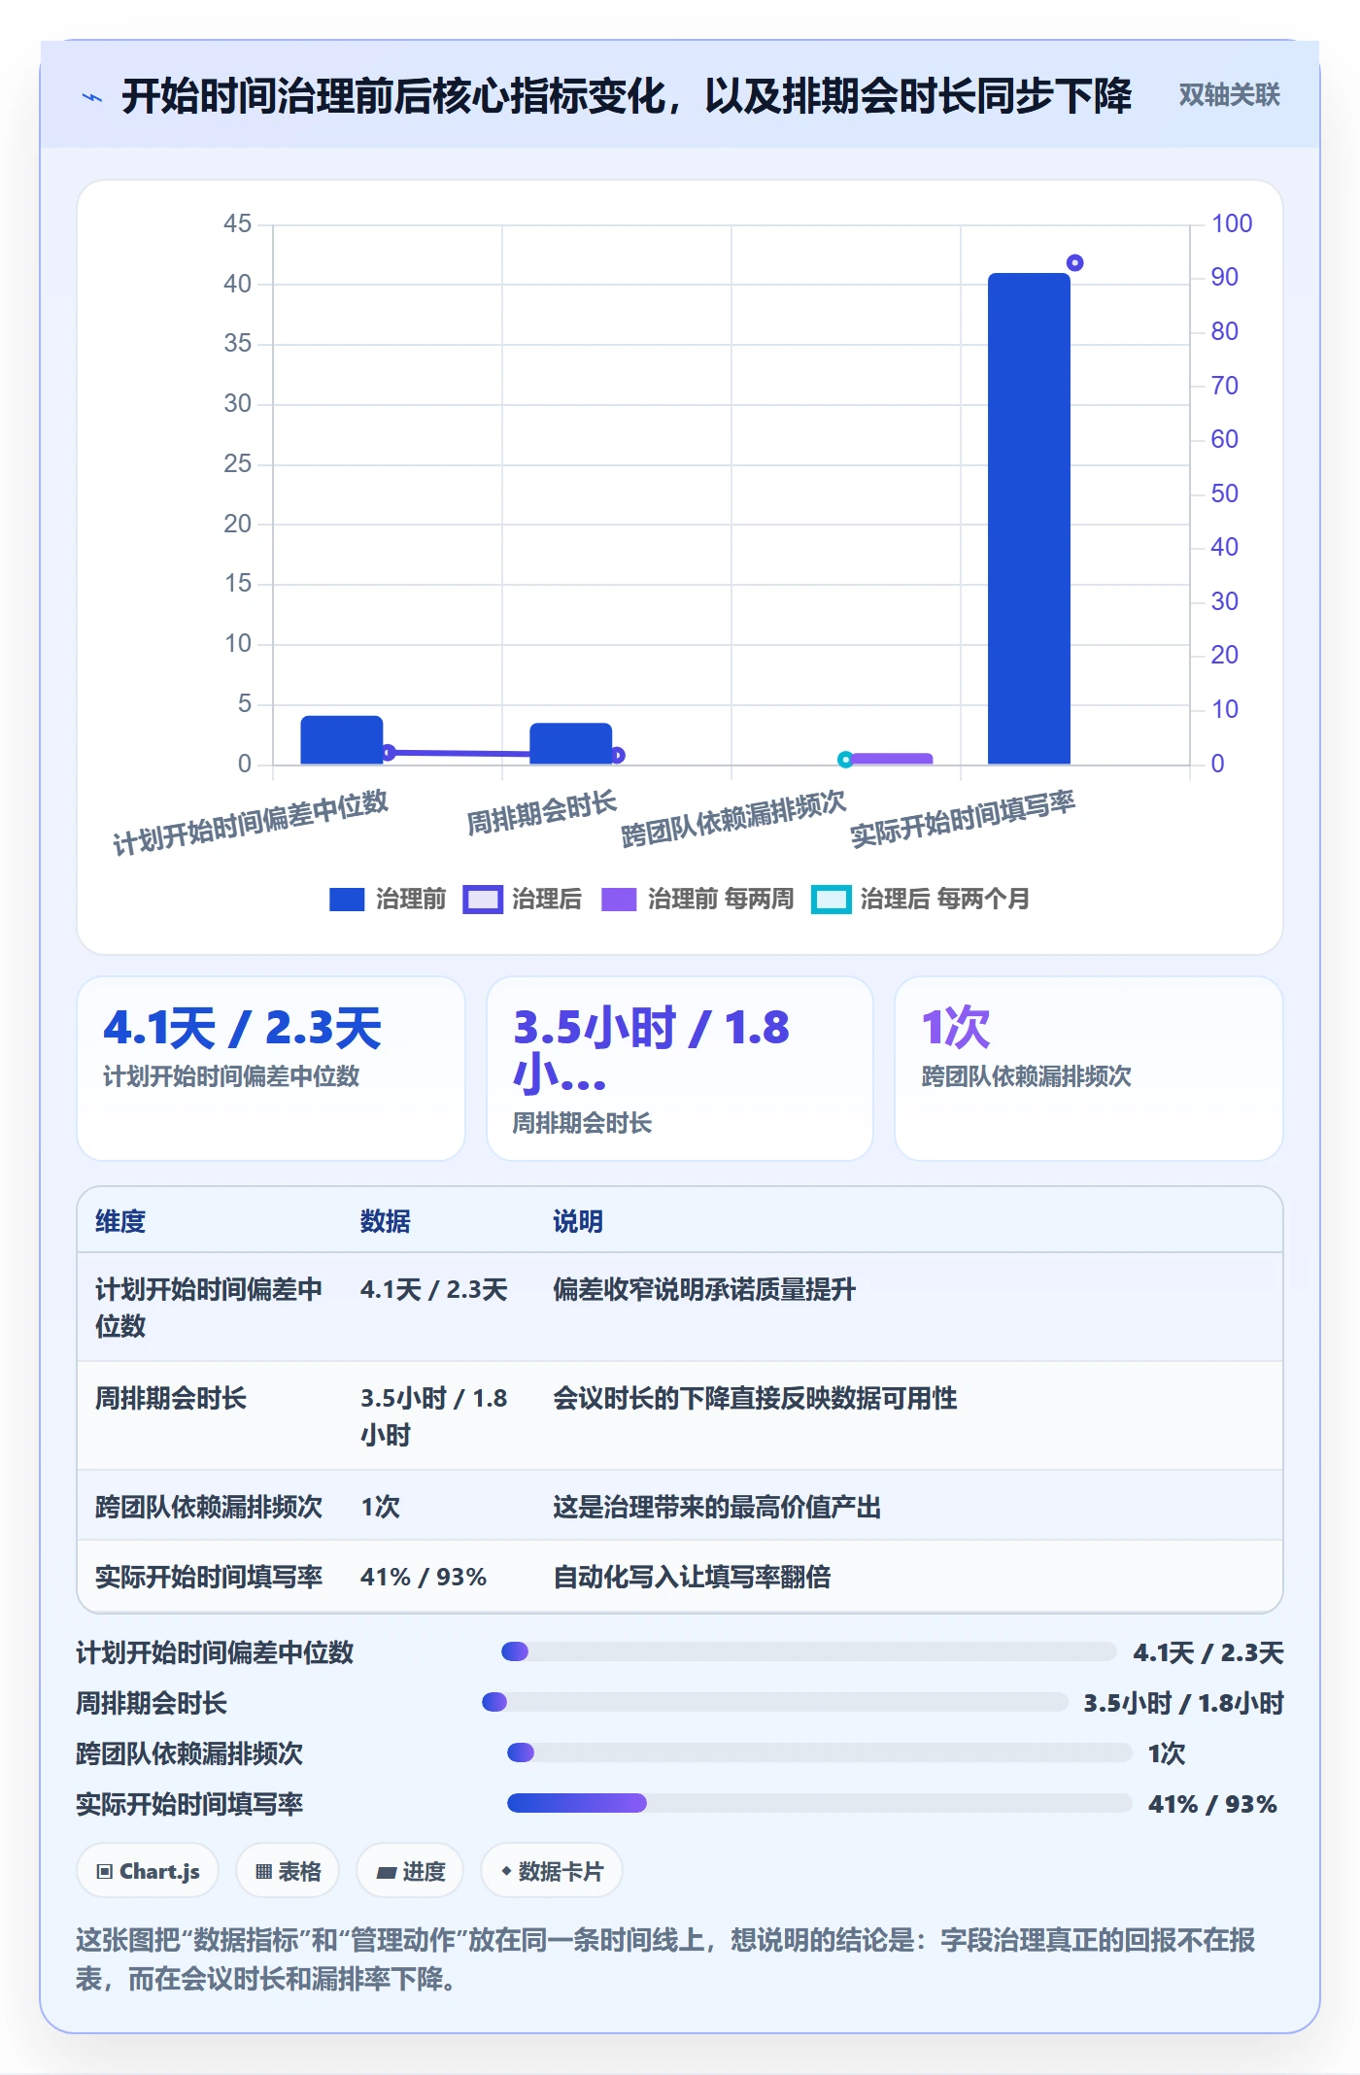Select the 数据卡片 chip
Viewport: 1360px width, 2075px height.
point(552,1871)
